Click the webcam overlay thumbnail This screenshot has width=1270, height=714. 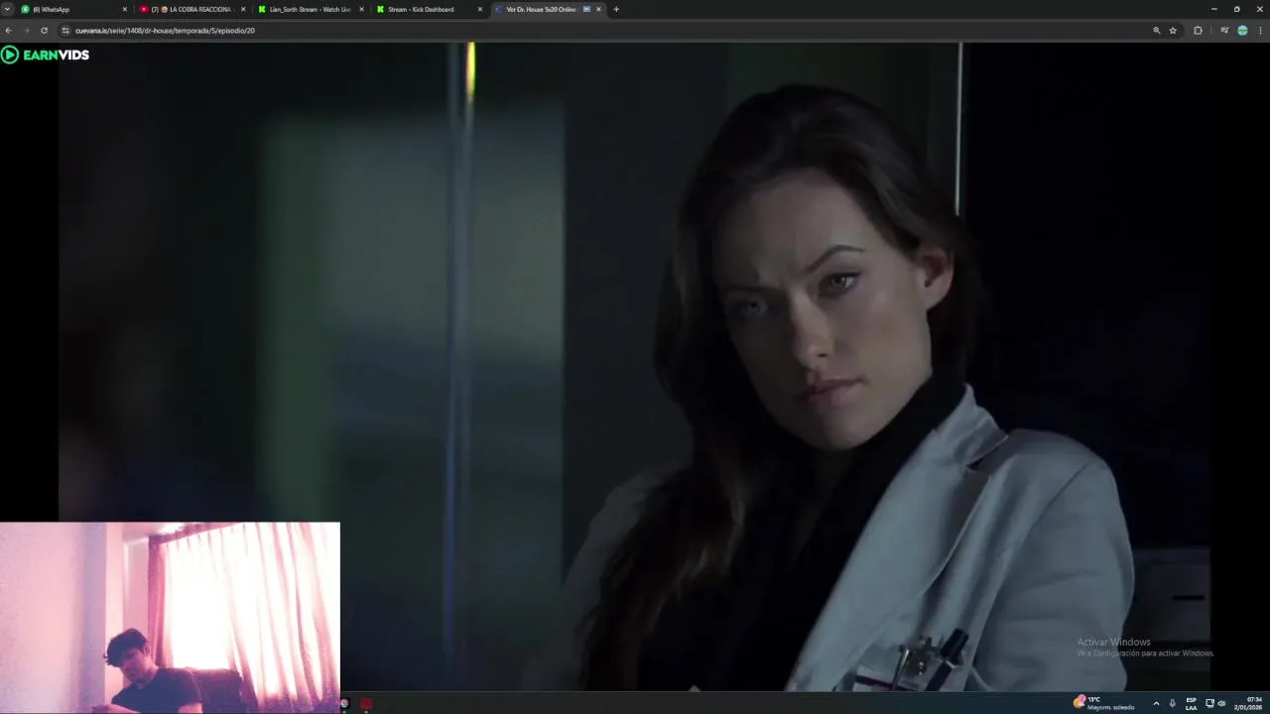point(170,617)
